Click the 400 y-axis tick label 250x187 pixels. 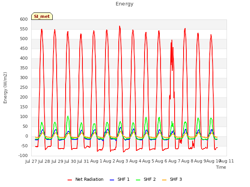24,58
